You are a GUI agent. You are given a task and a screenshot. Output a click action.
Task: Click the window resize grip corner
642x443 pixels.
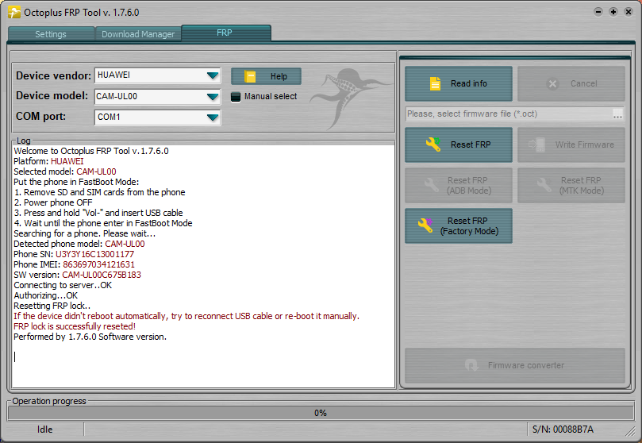[631, 432]
